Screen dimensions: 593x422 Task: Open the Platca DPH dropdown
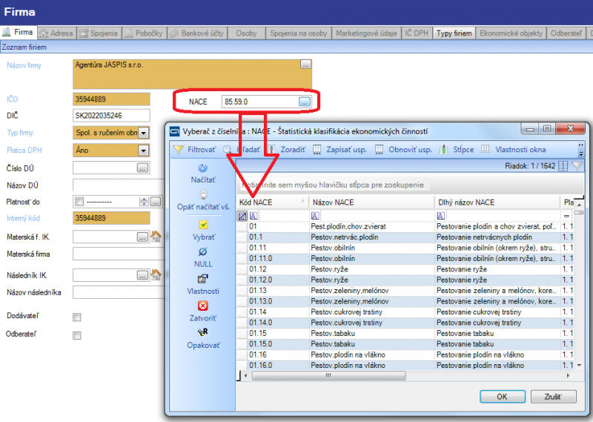pyautogui.click(x=143, y=151)
